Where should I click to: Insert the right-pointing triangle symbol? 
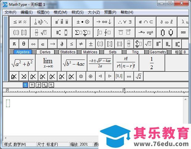point(110,76)
